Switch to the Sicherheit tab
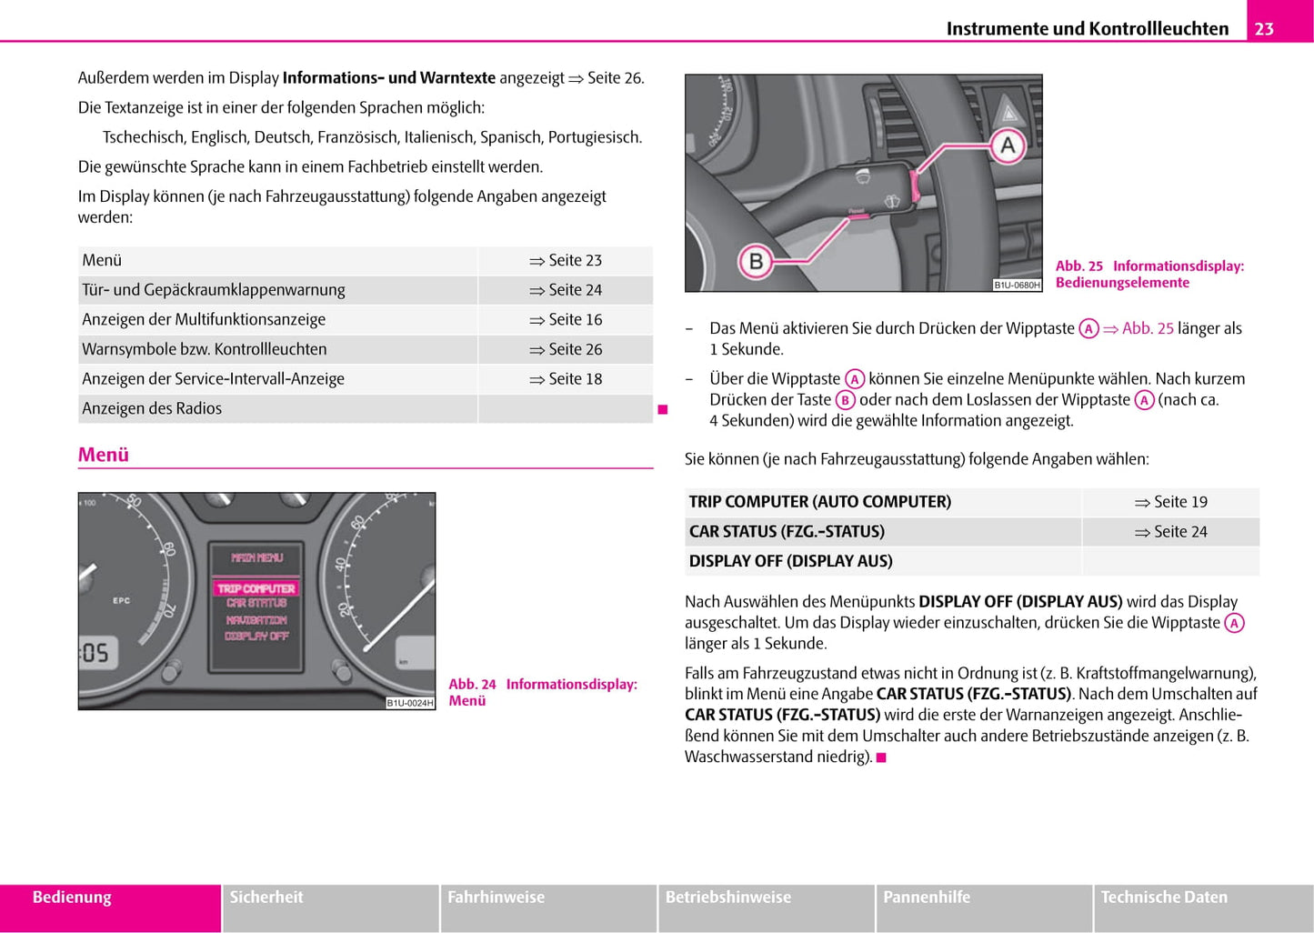 [x=266, y=898]
